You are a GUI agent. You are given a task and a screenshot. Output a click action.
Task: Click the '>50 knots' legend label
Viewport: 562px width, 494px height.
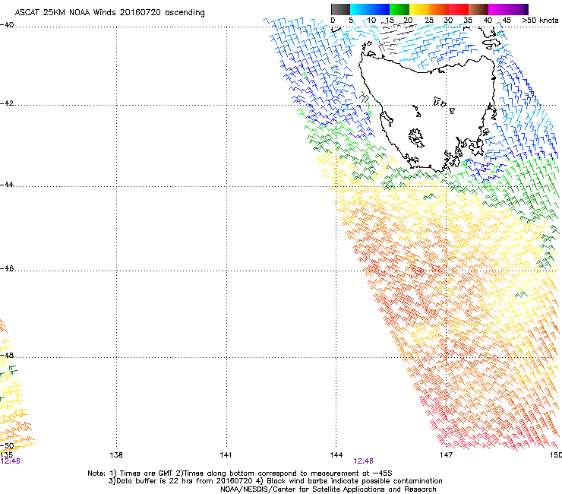click(x=540, y=21)
